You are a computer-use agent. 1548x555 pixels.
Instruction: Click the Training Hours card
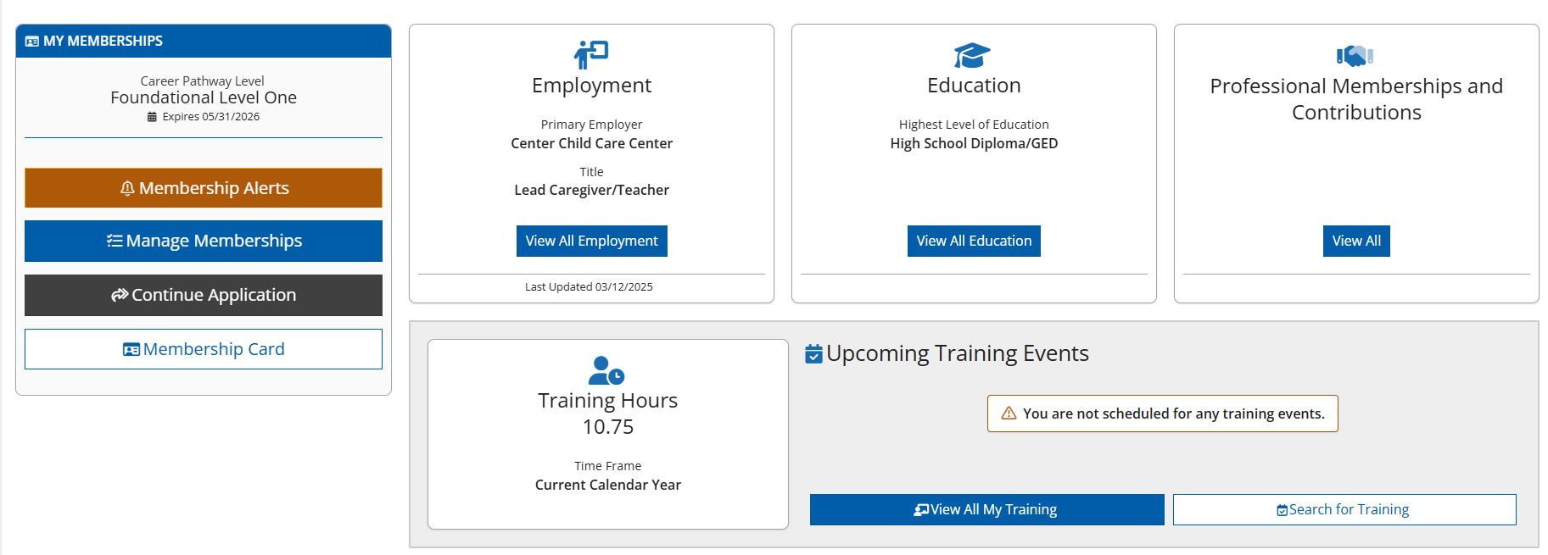coord(608,434)
